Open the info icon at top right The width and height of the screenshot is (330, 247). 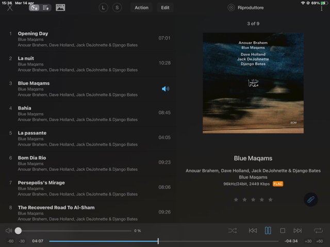click(321, 9)
